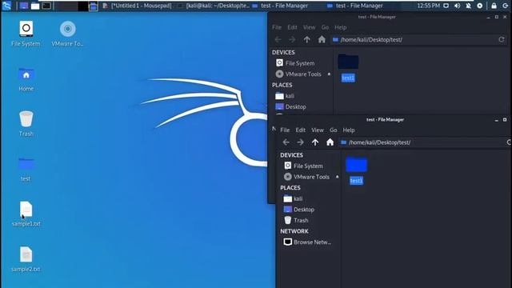
Task: Click the 12:55 PM clock
Action: pyautogui.click(x=429, y=6)
